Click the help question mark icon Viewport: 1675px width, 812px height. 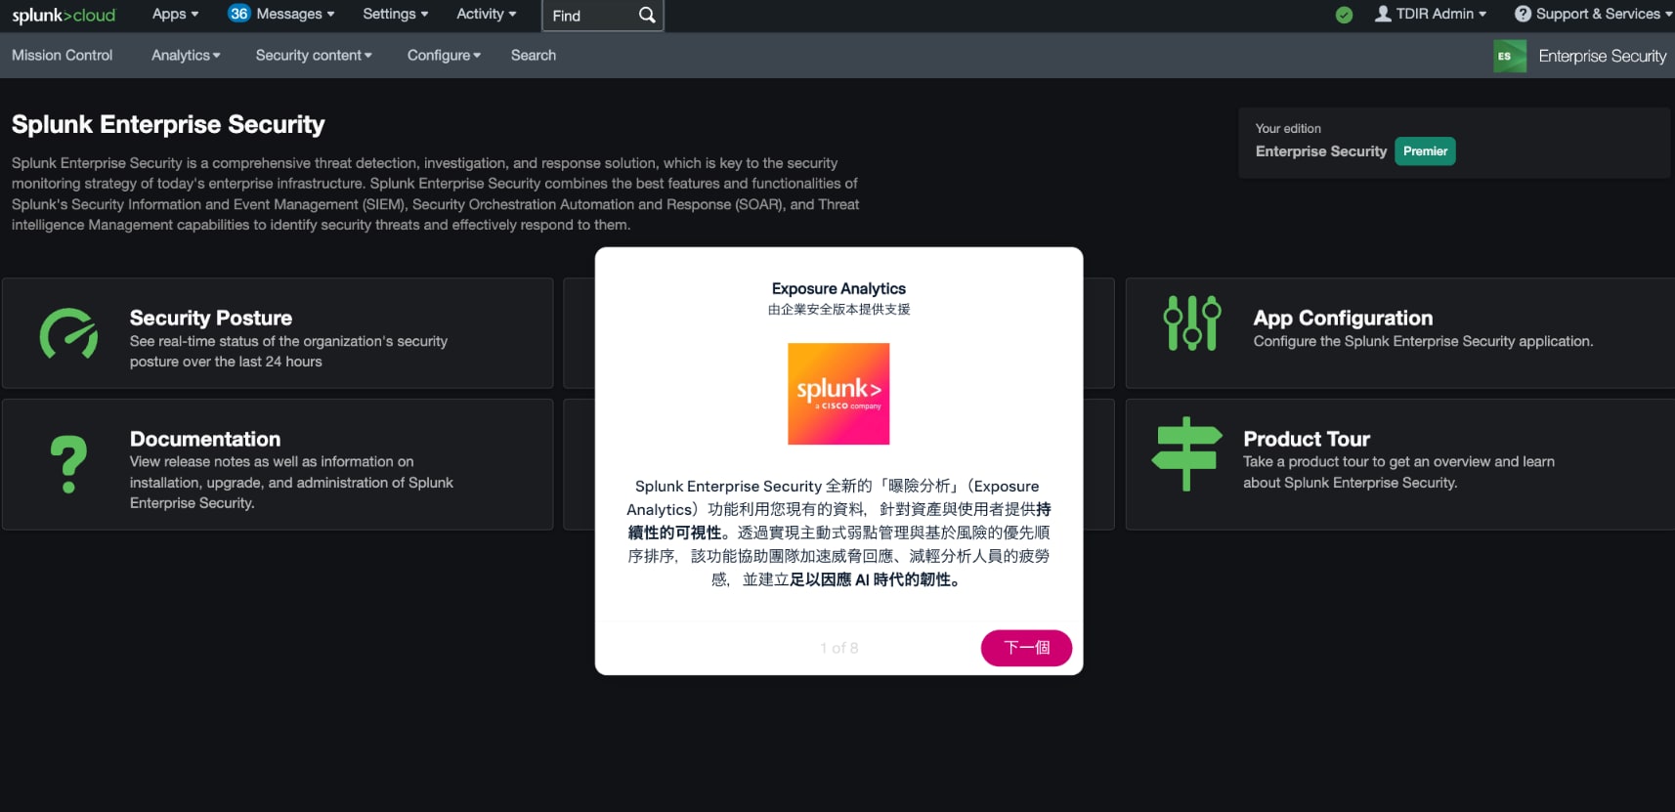click(x=1523, y=14)
